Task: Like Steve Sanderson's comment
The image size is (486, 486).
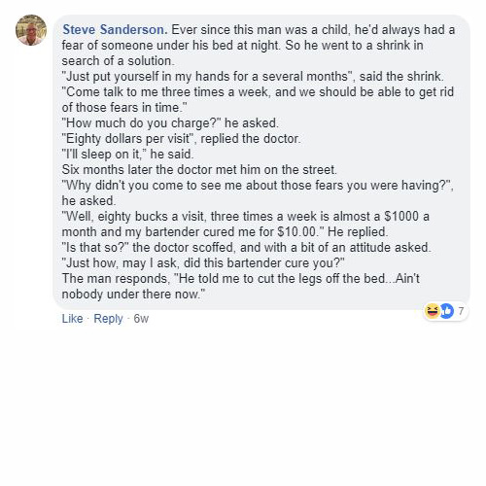Action: pos(72,319)
